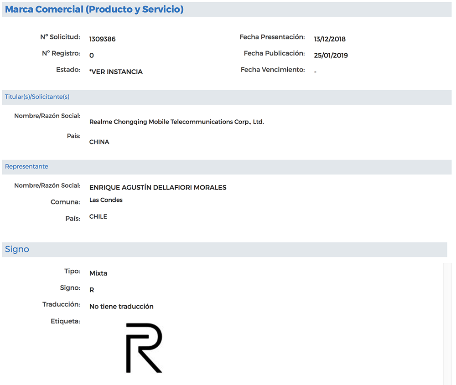Select the type value Mixta
The width and height of the screenshot is (456, 385).
pyautogui.click(x=98, y=273)
